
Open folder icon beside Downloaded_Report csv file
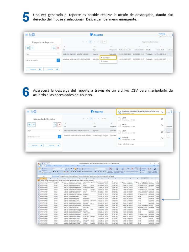click(162, 112)
